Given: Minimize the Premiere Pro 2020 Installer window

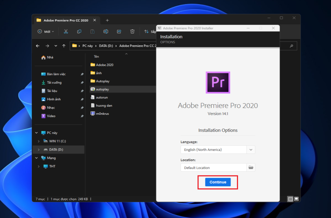Looking at the screenshot, I should [x=248, y=28].
